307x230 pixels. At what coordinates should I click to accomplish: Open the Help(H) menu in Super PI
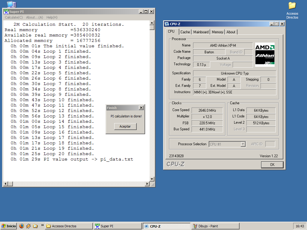(x=52, y=17)
